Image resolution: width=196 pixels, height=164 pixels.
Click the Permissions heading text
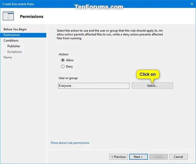pos(32,17)
